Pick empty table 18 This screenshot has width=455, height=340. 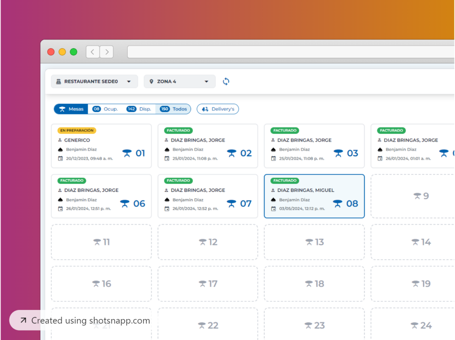coord(314,284)
